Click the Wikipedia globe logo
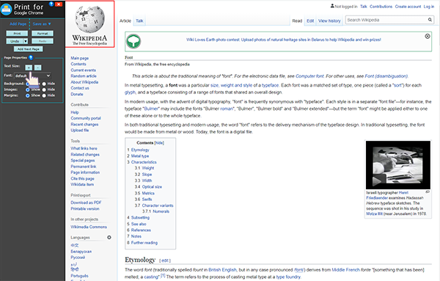 89,19
